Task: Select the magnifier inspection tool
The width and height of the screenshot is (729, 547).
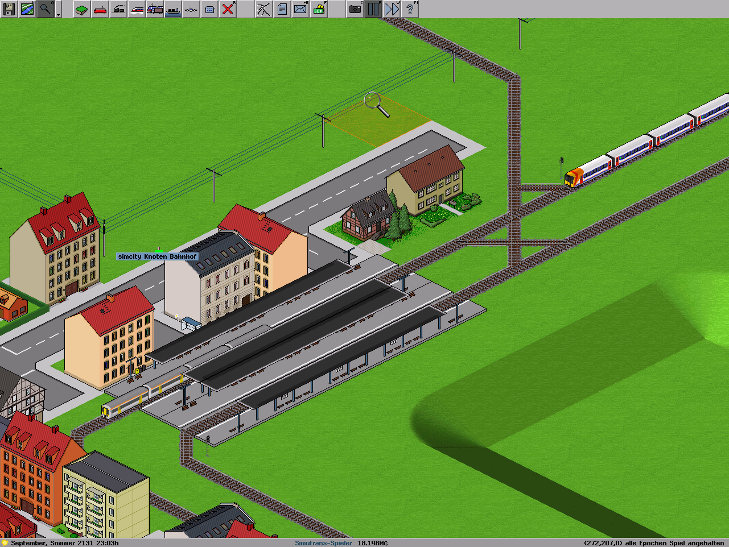Action: click(45, 9)
